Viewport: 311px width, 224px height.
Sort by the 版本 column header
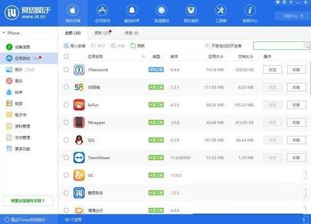[175, 57]
